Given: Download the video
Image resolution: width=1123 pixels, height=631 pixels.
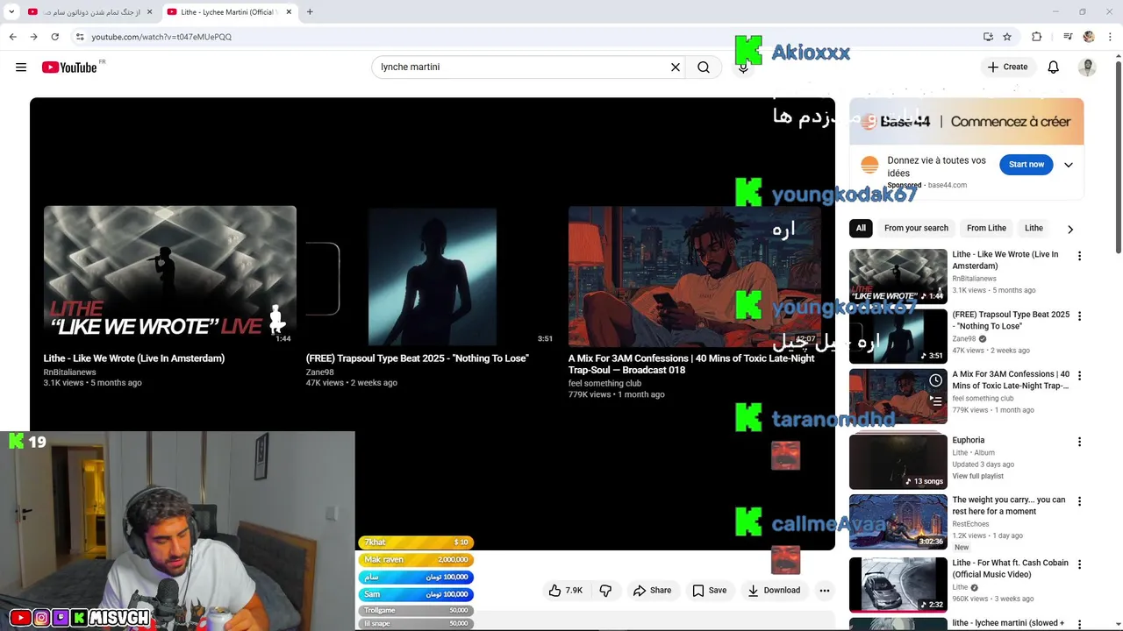Looking at the screenshot, I should (774, 591).
